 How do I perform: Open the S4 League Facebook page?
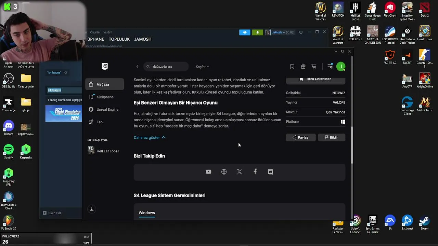(x=255, y=172)
